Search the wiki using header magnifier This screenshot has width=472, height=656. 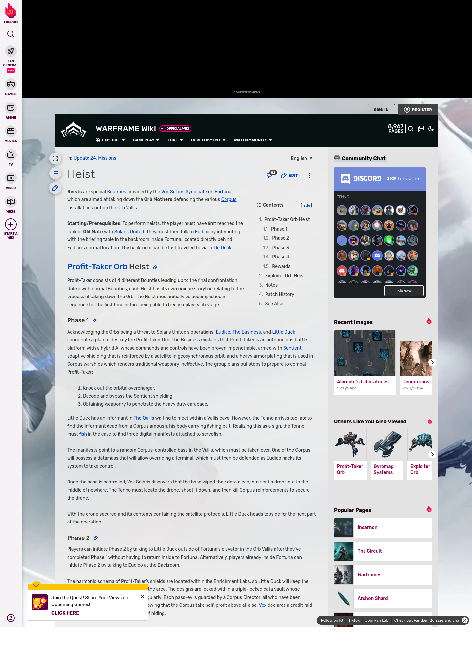point(411,129)
